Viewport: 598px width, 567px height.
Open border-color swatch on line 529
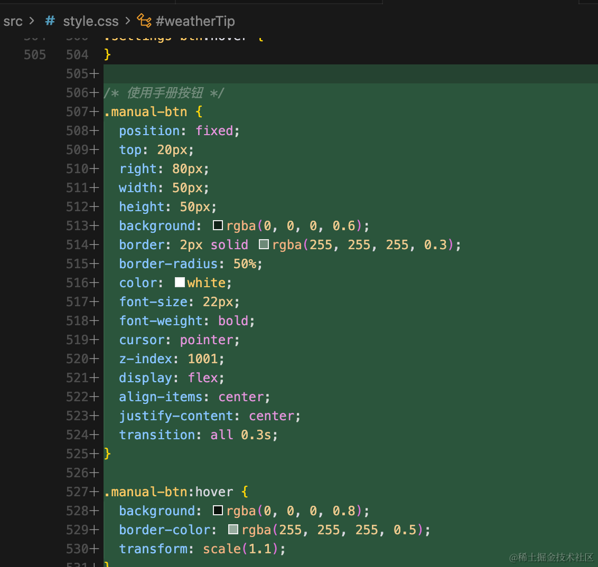233,530
